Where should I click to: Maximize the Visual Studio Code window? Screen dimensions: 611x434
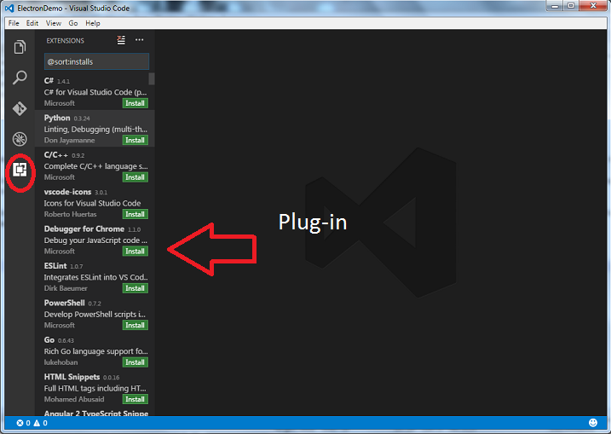coord(571,6)
